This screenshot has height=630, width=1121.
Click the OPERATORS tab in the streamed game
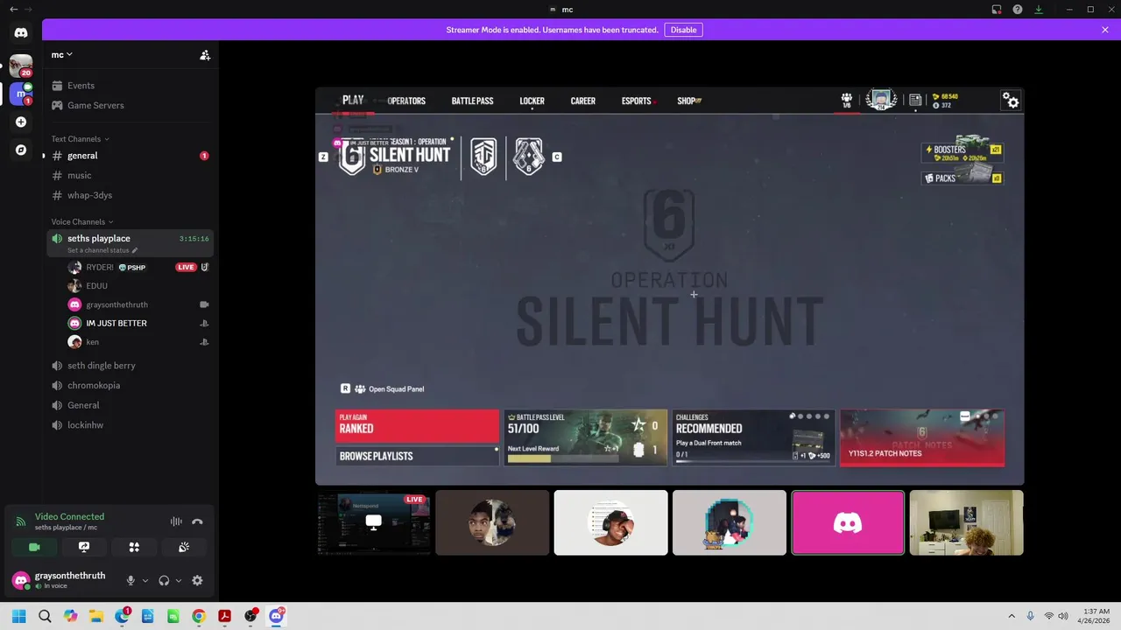(406, 101)
